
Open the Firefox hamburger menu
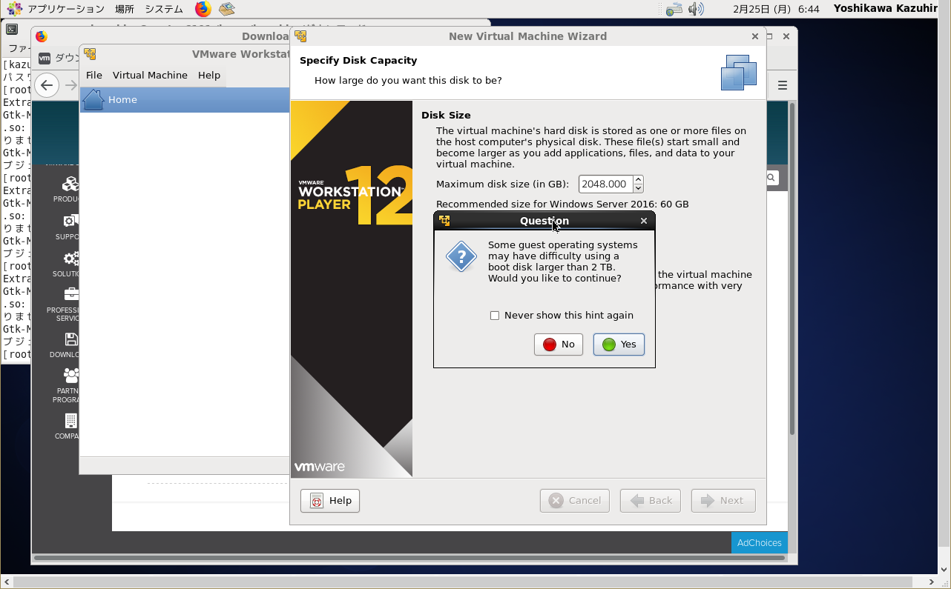point(782,85)
